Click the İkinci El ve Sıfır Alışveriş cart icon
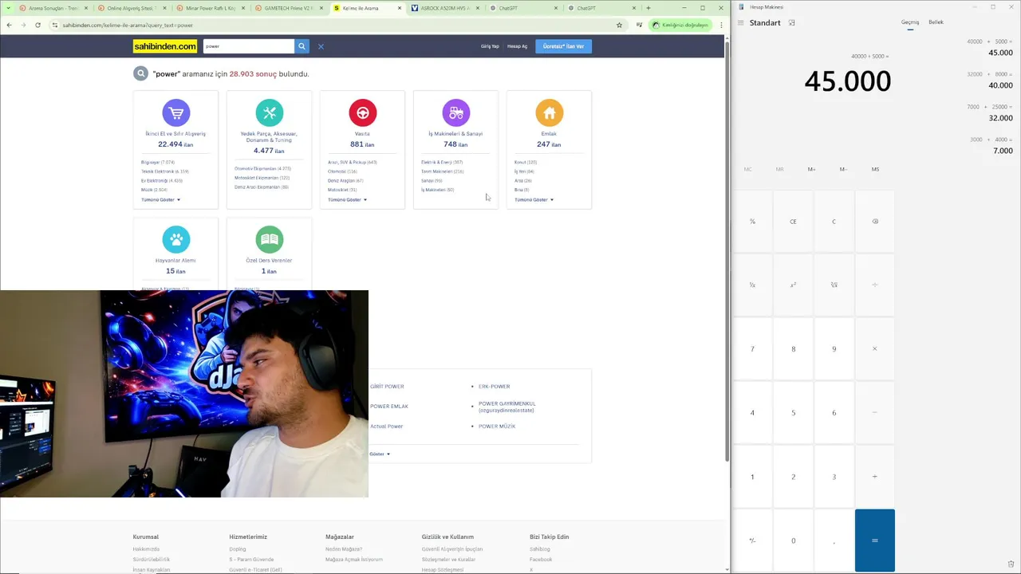 175,112
